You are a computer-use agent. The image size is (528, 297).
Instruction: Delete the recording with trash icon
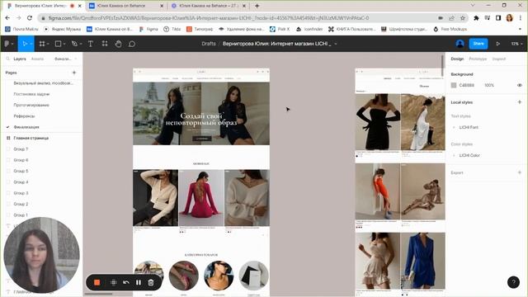[x=151, y=282]
